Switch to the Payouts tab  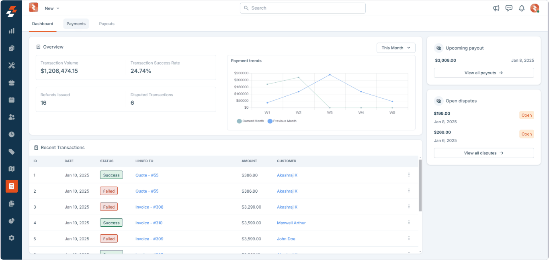[x=107, y=24]
